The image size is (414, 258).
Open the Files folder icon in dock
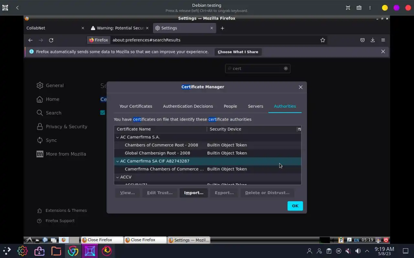[56, 251]
